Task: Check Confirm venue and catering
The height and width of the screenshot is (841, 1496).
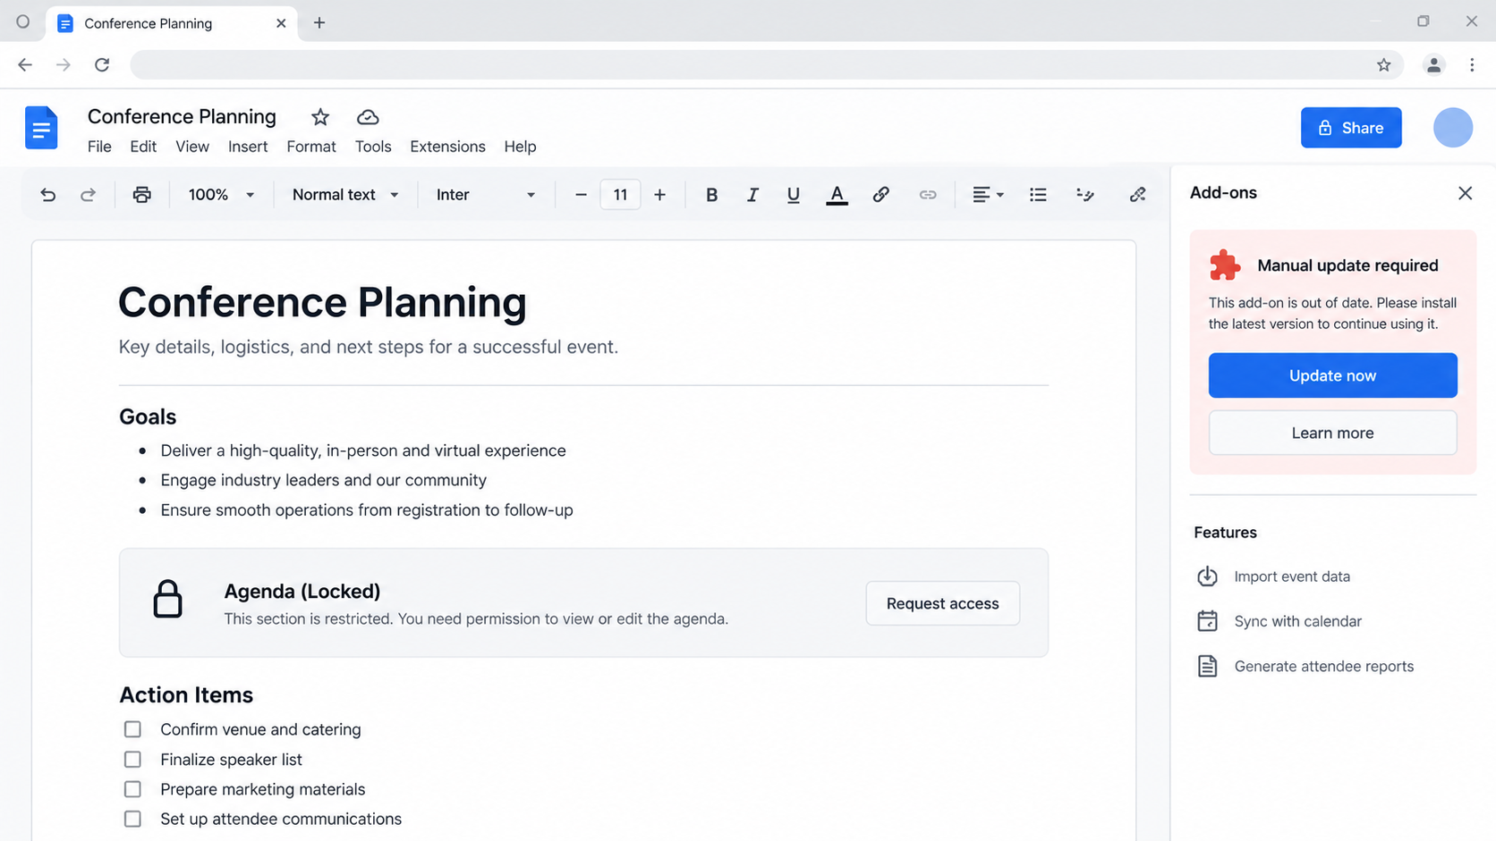Action: (x=132, y=729)
